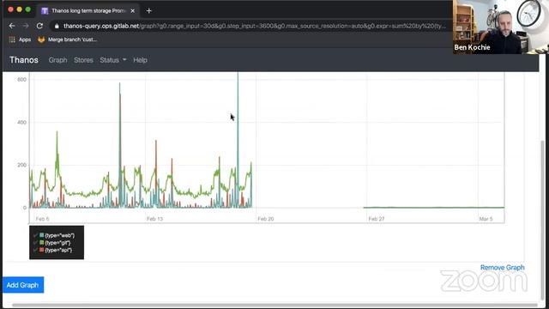Click the Feb 13 x-axis label
The height and width of the screenshot is (309, 549).
point(154,219)
